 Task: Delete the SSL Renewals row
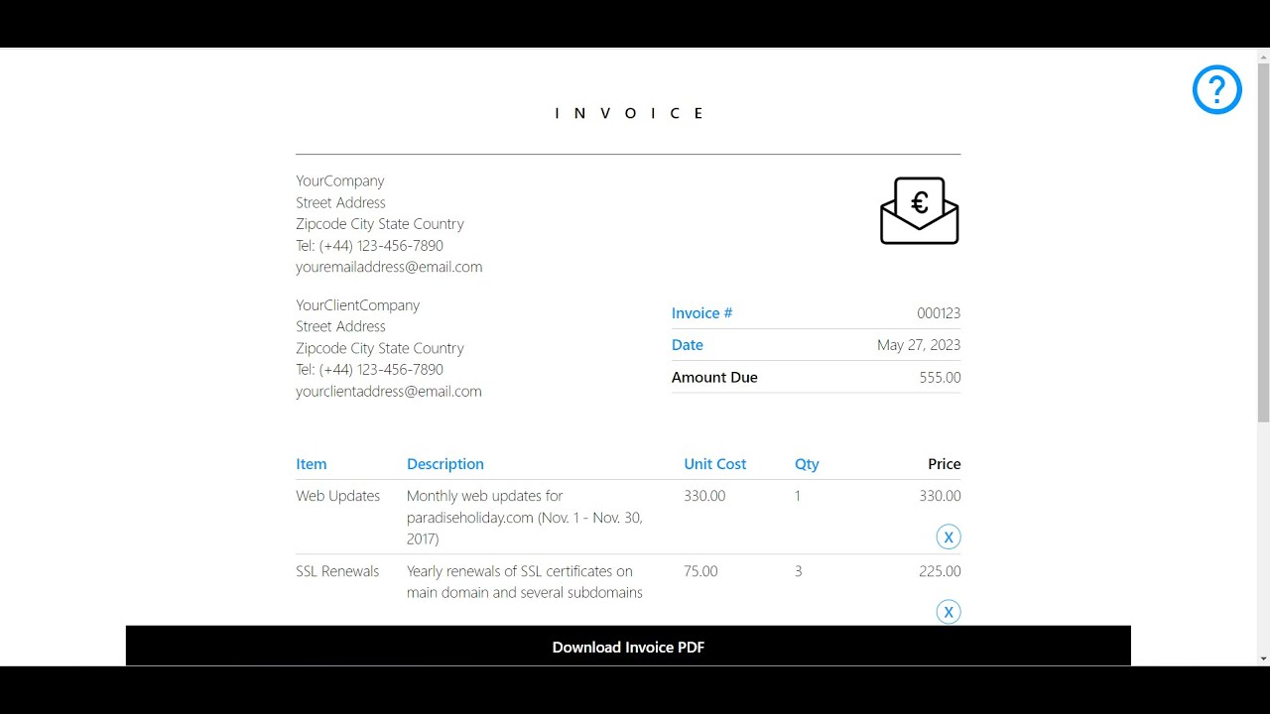click(x=948, y=612)
